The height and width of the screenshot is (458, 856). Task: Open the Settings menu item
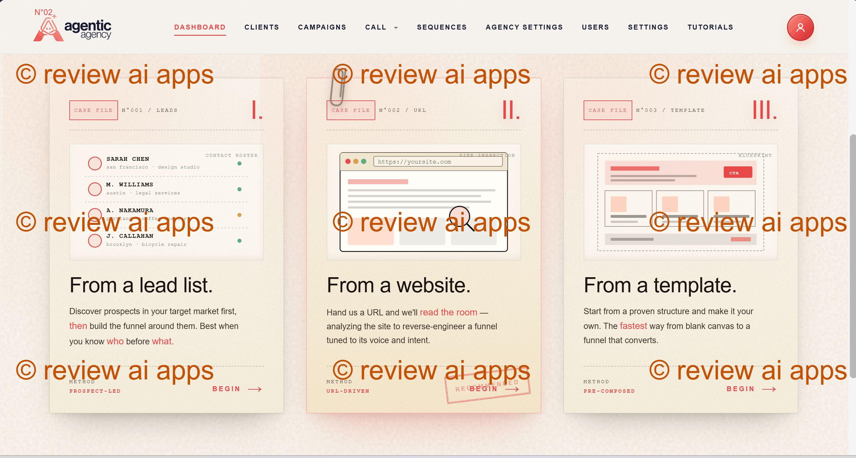[x=648, y=27]
